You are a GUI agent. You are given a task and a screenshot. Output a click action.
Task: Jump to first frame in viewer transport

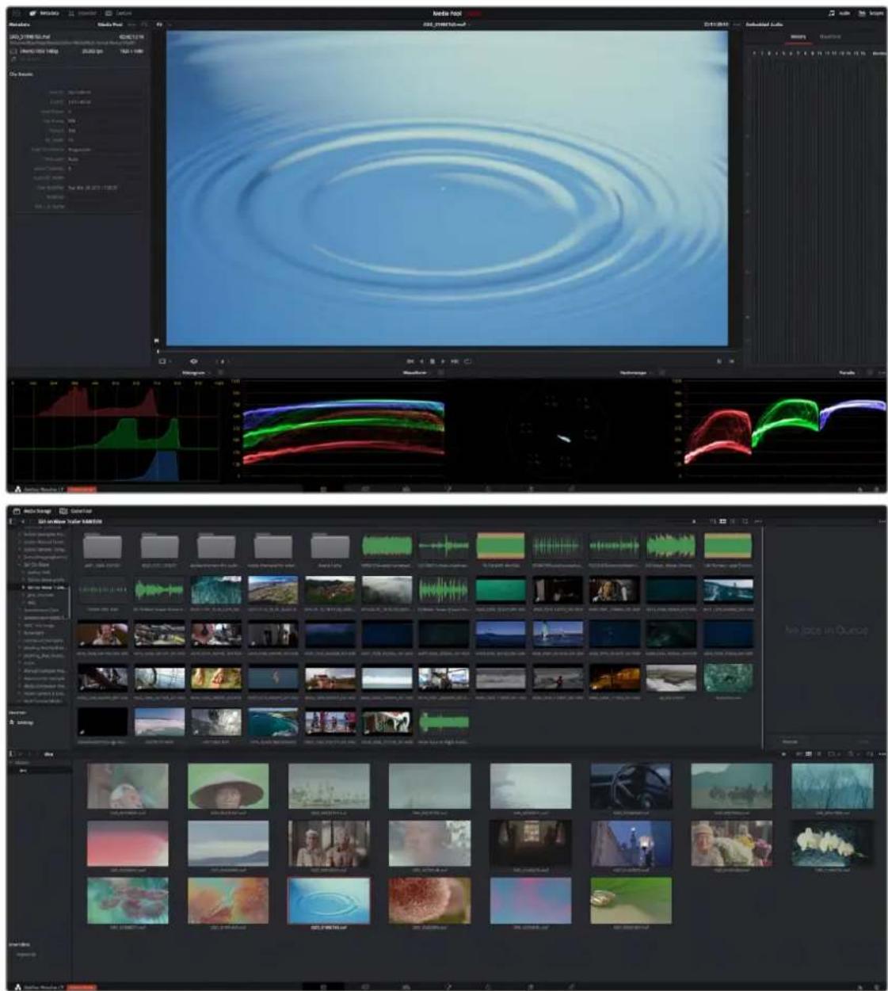coord(410,361)
